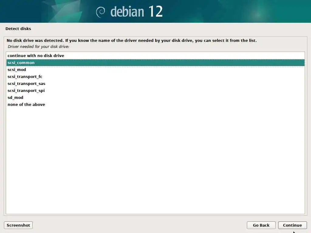The width and height of the screenshot is (311, 233).
Task: Choose the scsi_mod driver entry
Action: coord(155,69)
